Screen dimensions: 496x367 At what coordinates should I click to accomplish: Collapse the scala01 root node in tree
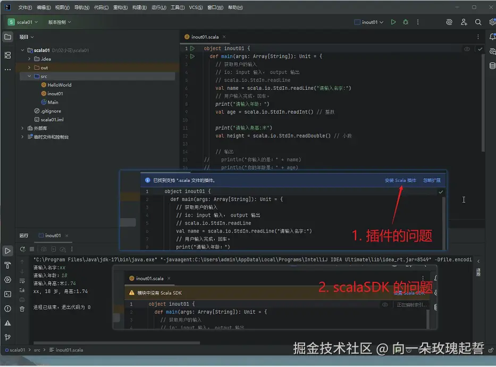tap(22, 51)
